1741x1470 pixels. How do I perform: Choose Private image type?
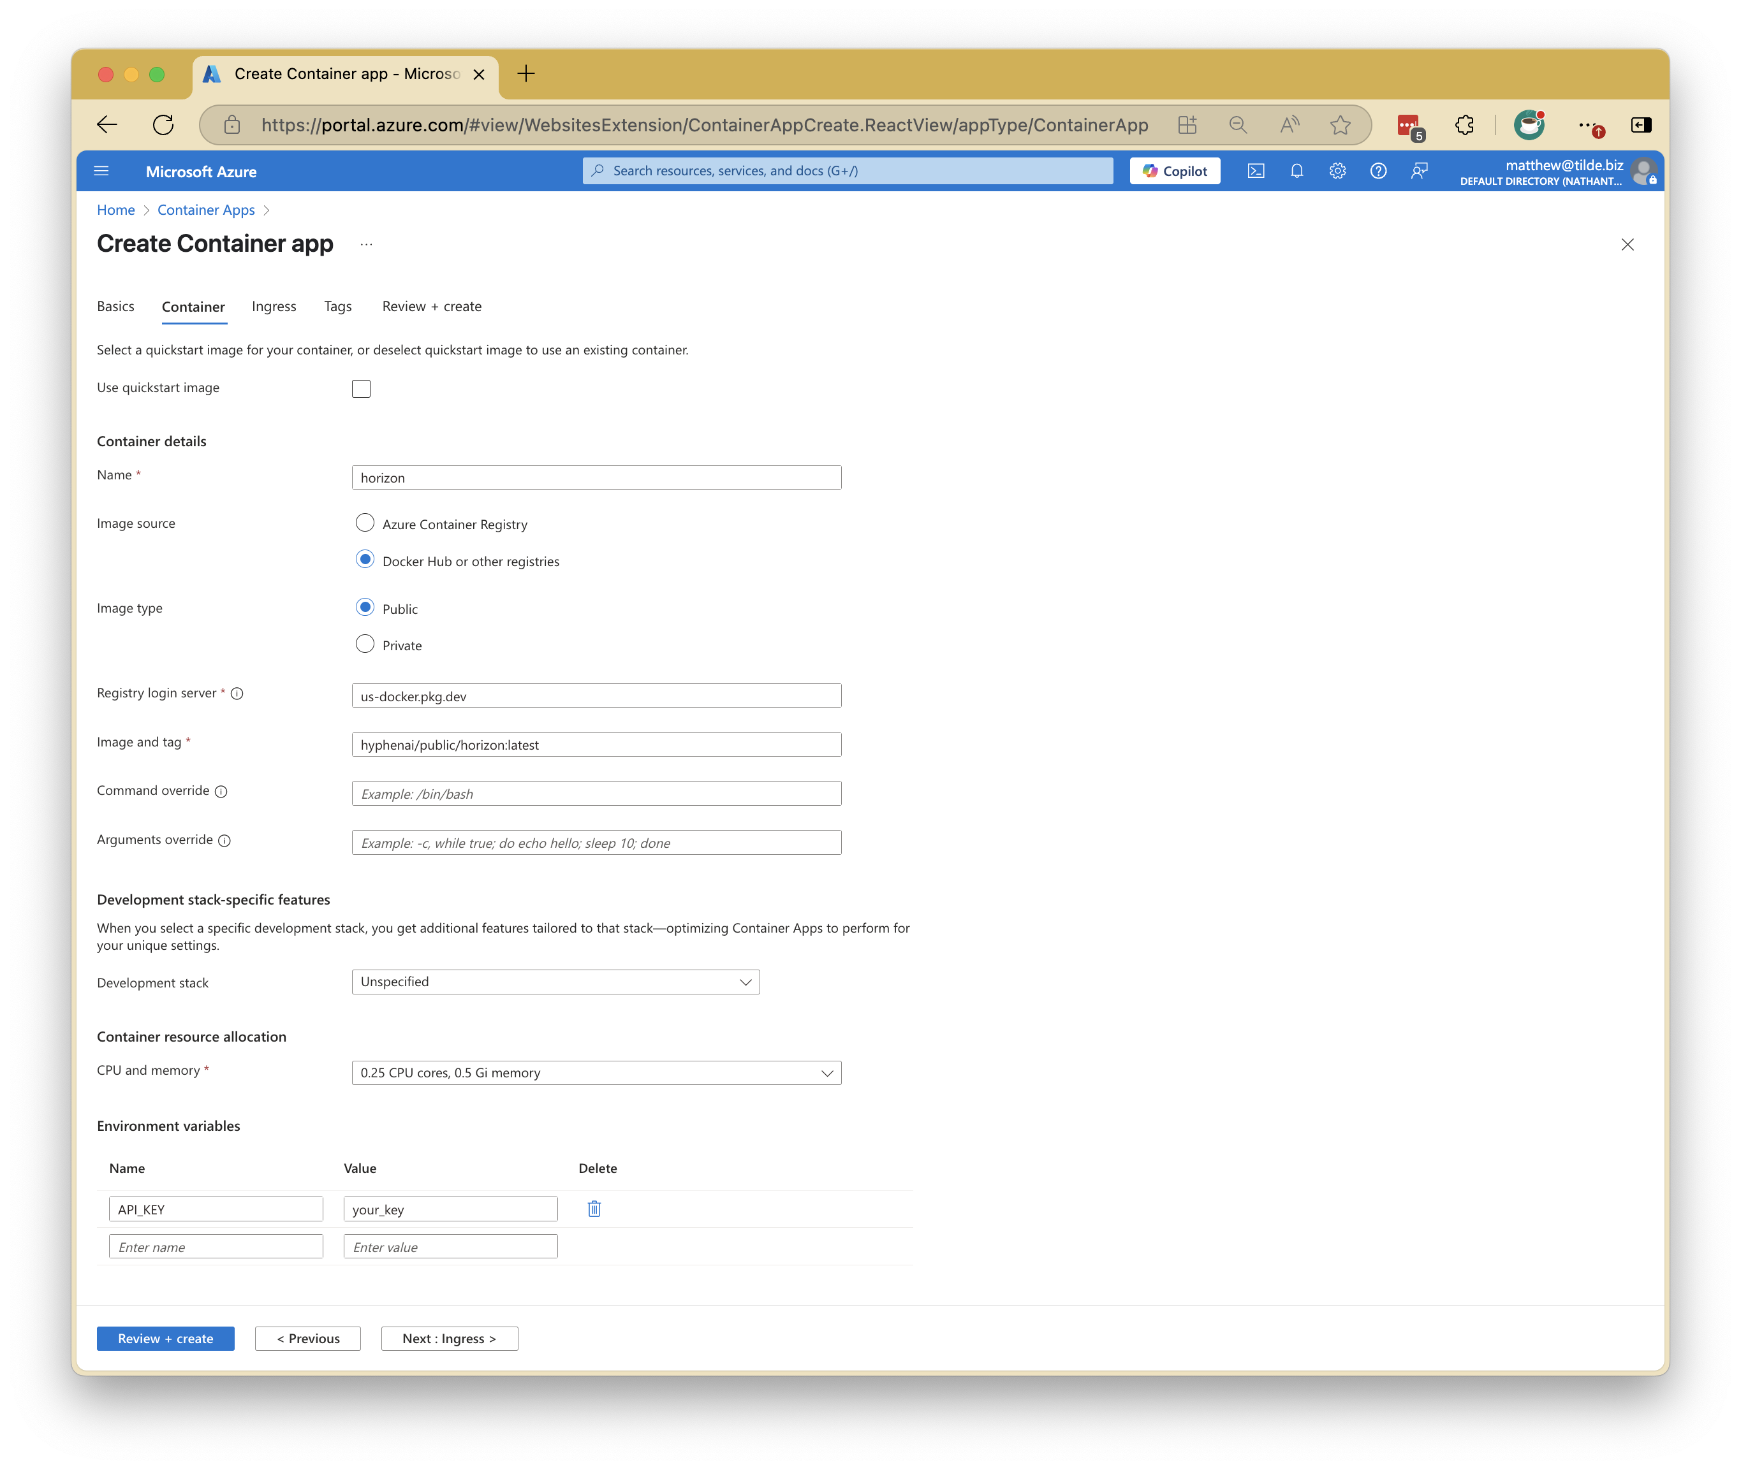[x=365, y=644]
